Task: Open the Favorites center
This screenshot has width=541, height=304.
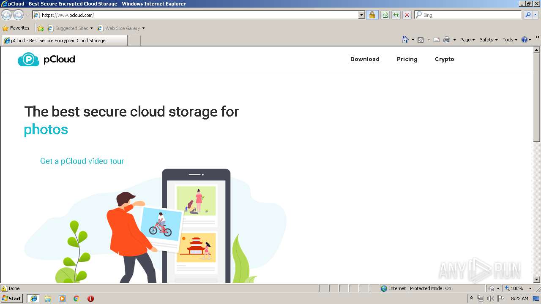Action: pyautogui.click(x=16, y=28)
